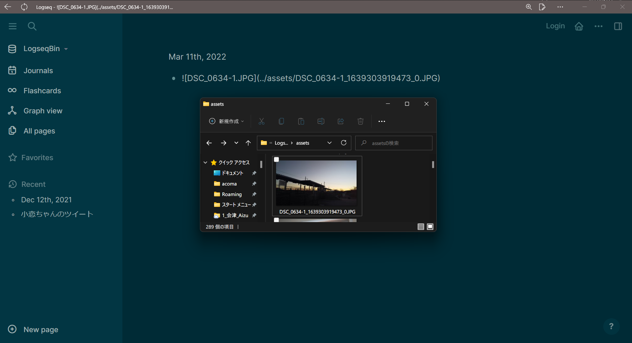
Task: Open Explorer's See more menu
Action: 382,121
